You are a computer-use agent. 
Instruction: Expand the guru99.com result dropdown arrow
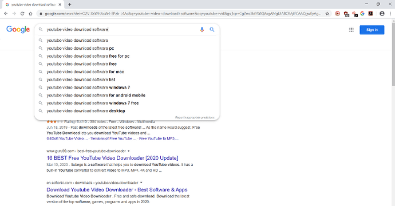[128, 151]
